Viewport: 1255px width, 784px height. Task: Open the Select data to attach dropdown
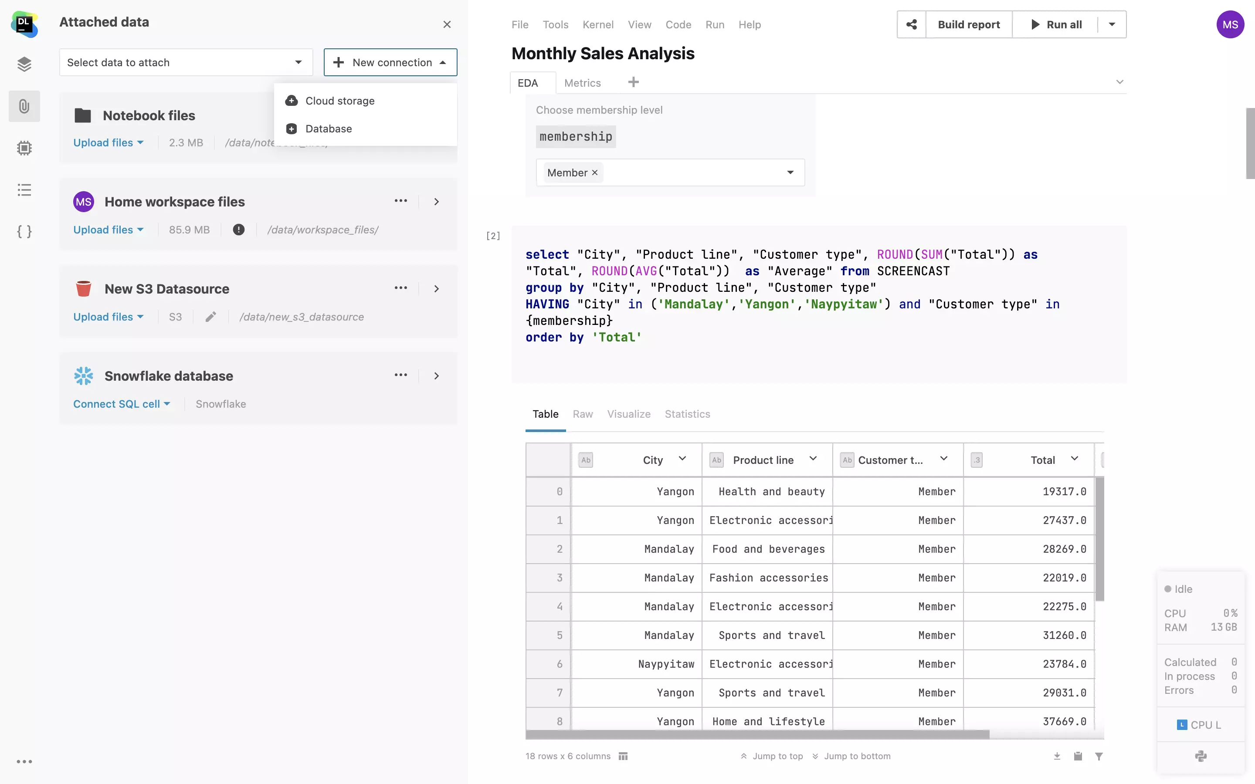coord(186,62)
